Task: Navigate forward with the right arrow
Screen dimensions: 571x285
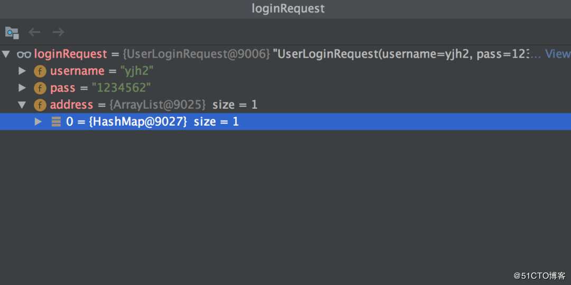Action: [58, 32]
